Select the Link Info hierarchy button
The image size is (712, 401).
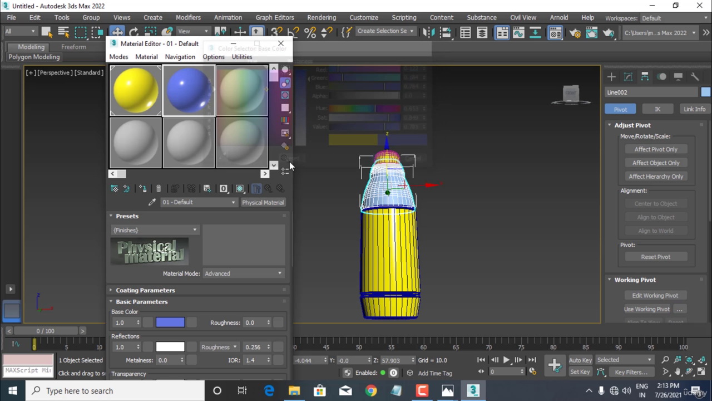(x=694, y=109)
